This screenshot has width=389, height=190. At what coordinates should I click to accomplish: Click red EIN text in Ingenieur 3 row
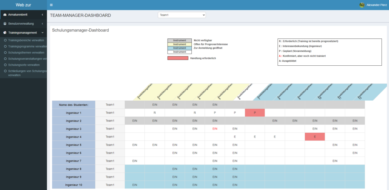(x=215, y=129)
